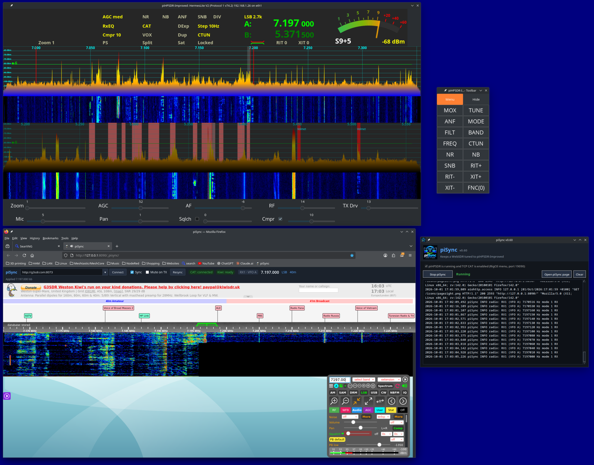Click the purple play icon at page left

7,396
